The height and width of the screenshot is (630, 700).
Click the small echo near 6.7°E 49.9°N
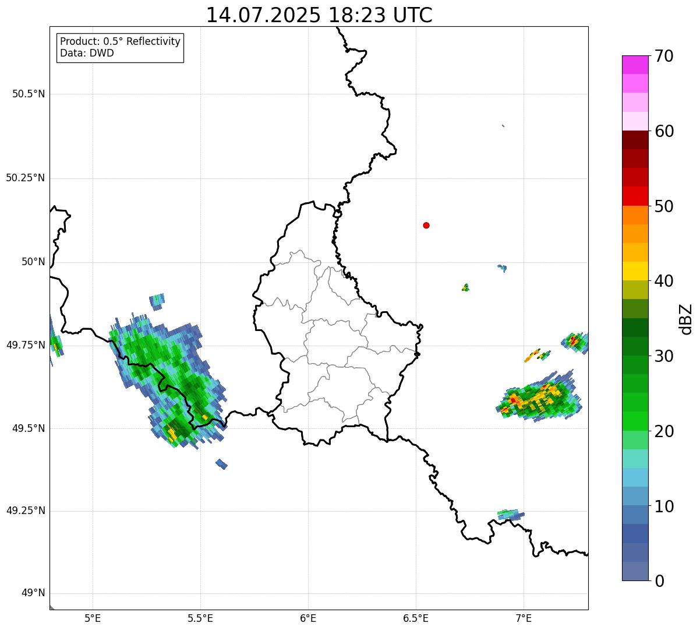click(x=465, y=287)
